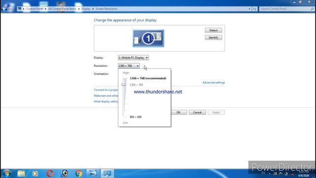
Task: Click the EN language indicator
Action: (x=263, y=173)
